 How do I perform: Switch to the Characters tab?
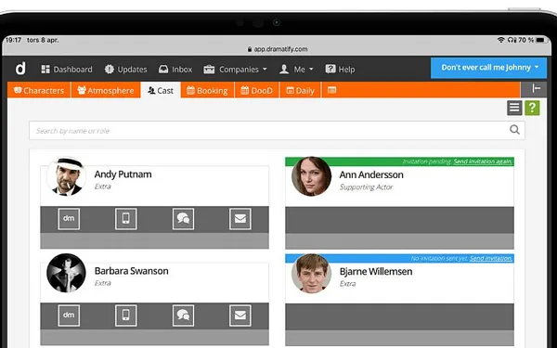click(39, 90)
